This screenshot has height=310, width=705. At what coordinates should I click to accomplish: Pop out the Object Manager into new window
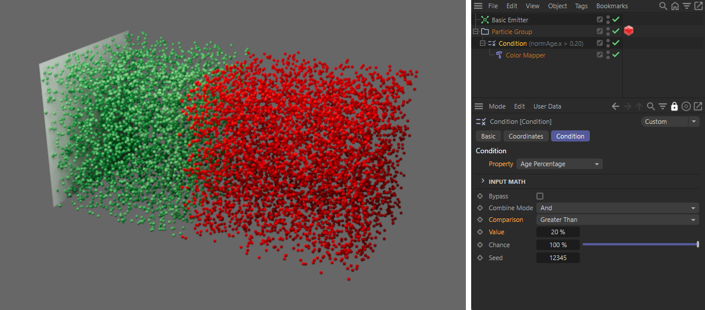point(697,6)
